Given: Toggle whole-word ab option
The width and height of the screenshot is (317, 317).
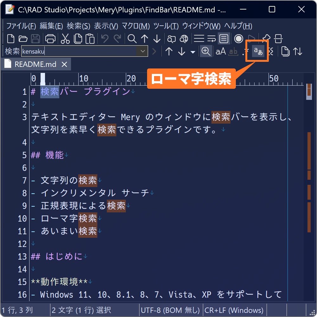Looking at the screenshot, I should tap(233, 52).
